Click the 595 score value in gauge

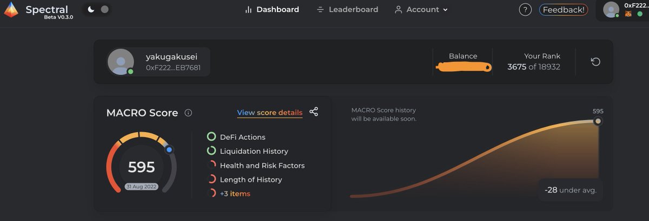pos(142,167)
